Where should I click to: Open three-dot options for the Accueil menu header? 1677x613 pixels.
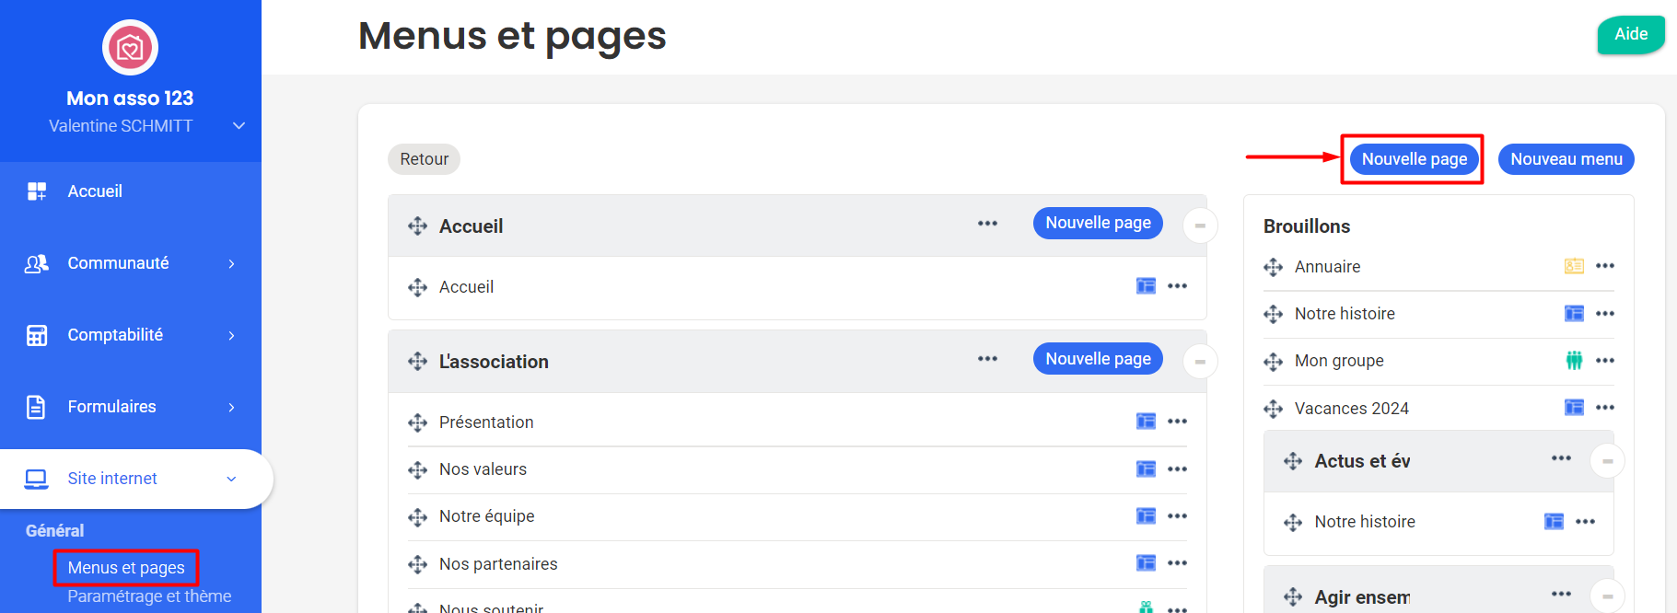tap(987, 224)
